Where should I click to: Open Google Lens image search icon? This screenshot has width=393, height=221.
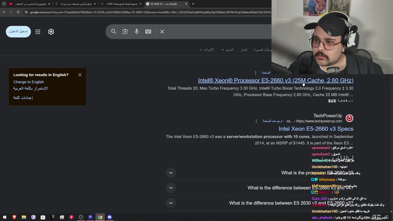pos(125,32)
